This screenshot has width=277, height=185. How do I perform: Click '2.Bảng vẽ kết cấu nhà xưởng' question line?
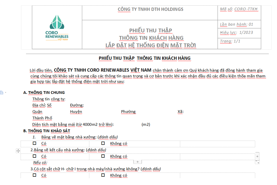(68, 150)
